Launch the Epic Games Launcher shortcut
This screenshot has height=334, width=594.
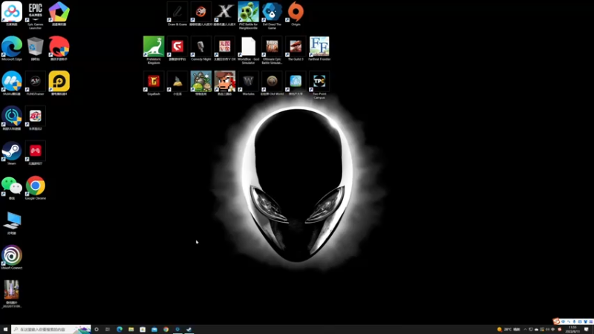point(35,15)
